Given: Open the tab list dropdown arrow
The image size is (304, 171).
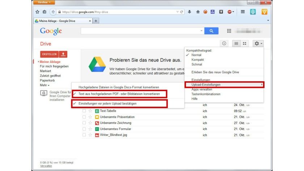Looking at the screenshot, I should click(268, 20).
